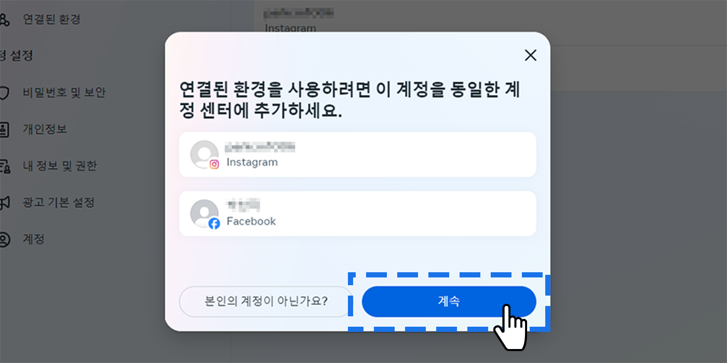Open 내 정보 및 권한 menu item
Image resolution: width=727 pixels, height=363 pixels.
click(x=60, y=166)
